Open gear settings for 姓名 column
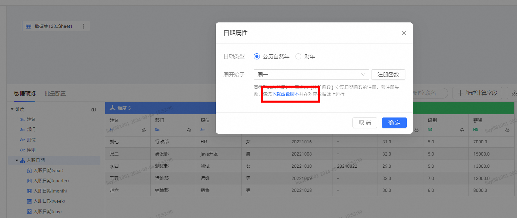 [143, 130]
